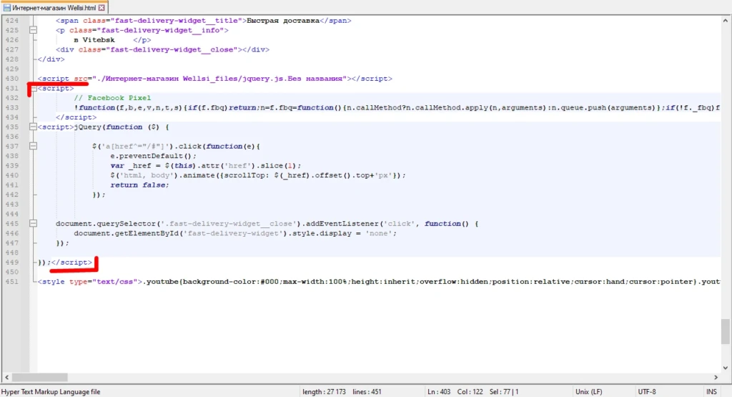
Task: Click the 'return false;' statement on line 441
Action: click(139, 185)
